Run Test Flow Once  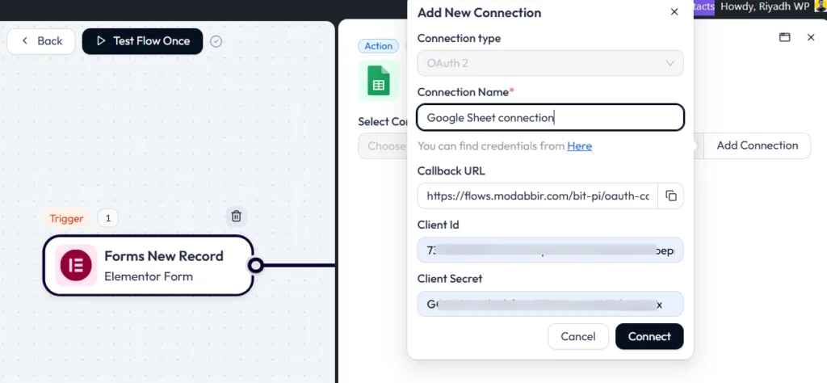click(x=142, y=41)
